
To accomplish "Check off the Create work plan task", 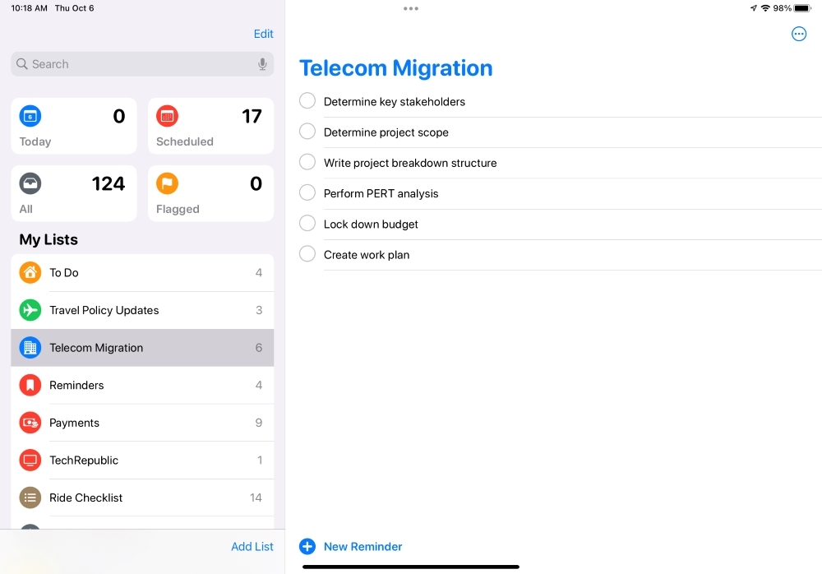I will pos(307,253).
